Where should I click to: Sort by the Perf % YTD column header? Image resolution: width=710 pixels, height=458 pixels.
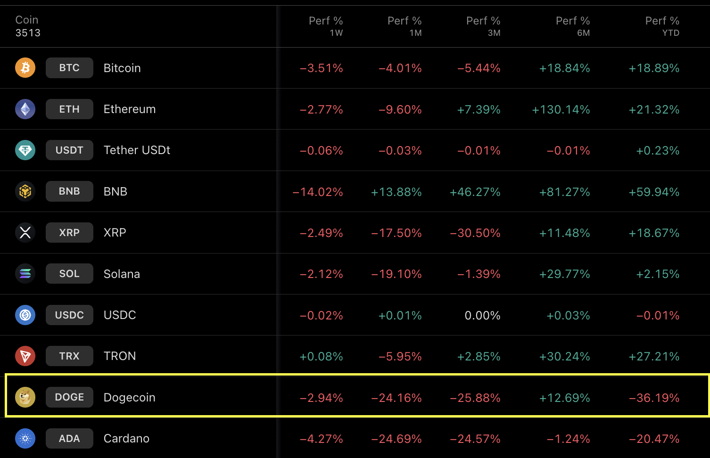[662, 26]
